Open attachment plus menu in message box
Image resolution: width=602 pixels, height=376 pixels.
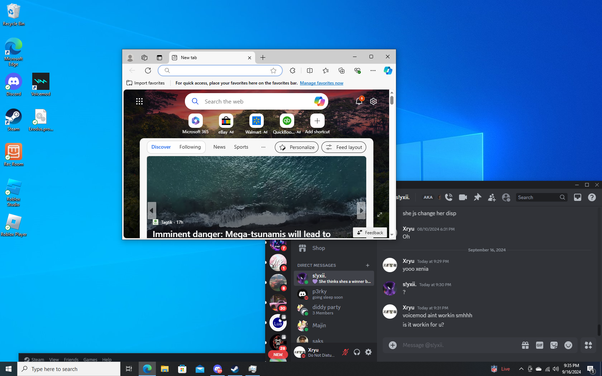(x=393, y=345)
